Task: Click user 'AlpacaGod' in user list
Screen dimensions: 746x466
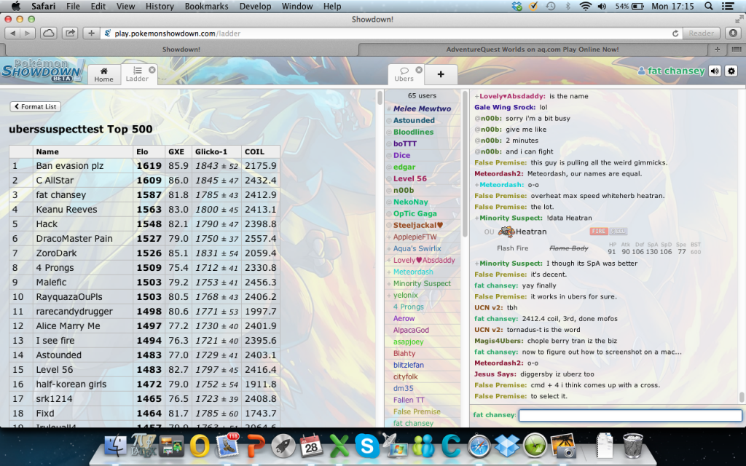Action: point(411,330)
